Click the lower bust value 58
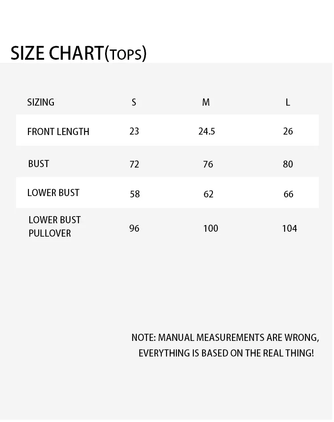The width and height of the screenshot is (334, 422). (134, 194)
